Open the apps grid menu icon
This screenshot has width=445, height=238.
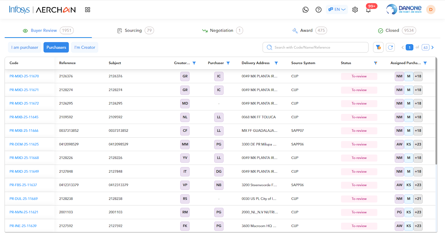(88, 10)
